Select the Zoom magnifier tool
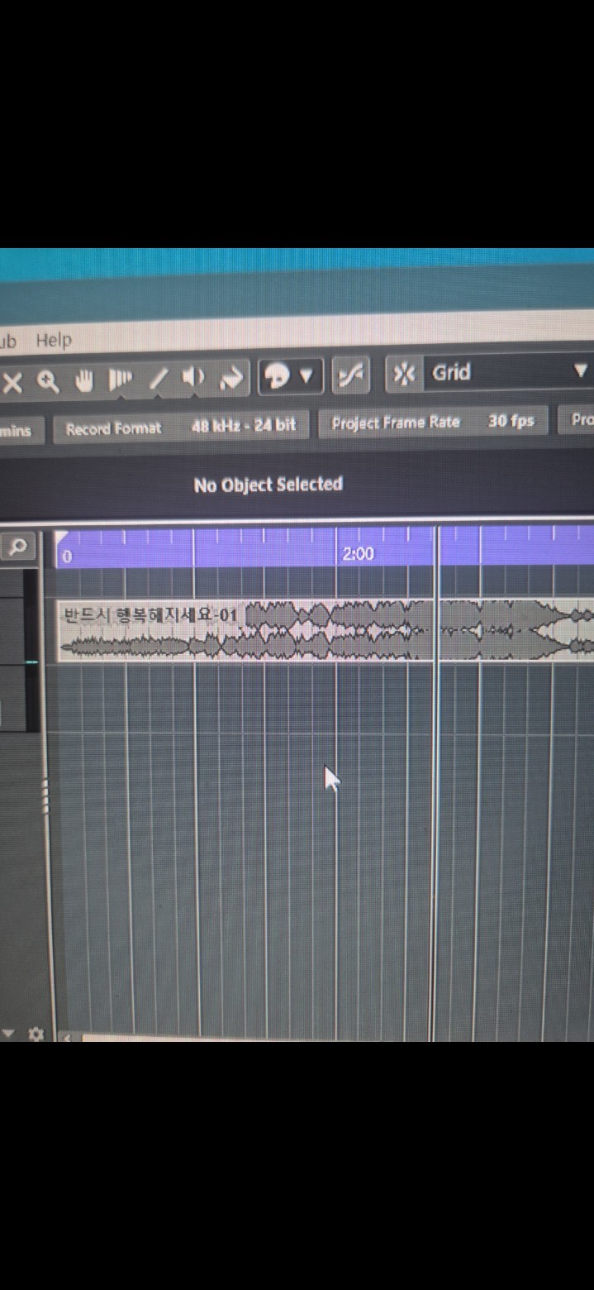This screenshot has width=594, height=1290. [x=48, y=381]
